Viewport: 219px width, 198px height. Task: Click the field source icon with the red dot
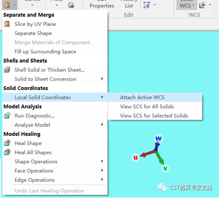click(x=71, y=5)
